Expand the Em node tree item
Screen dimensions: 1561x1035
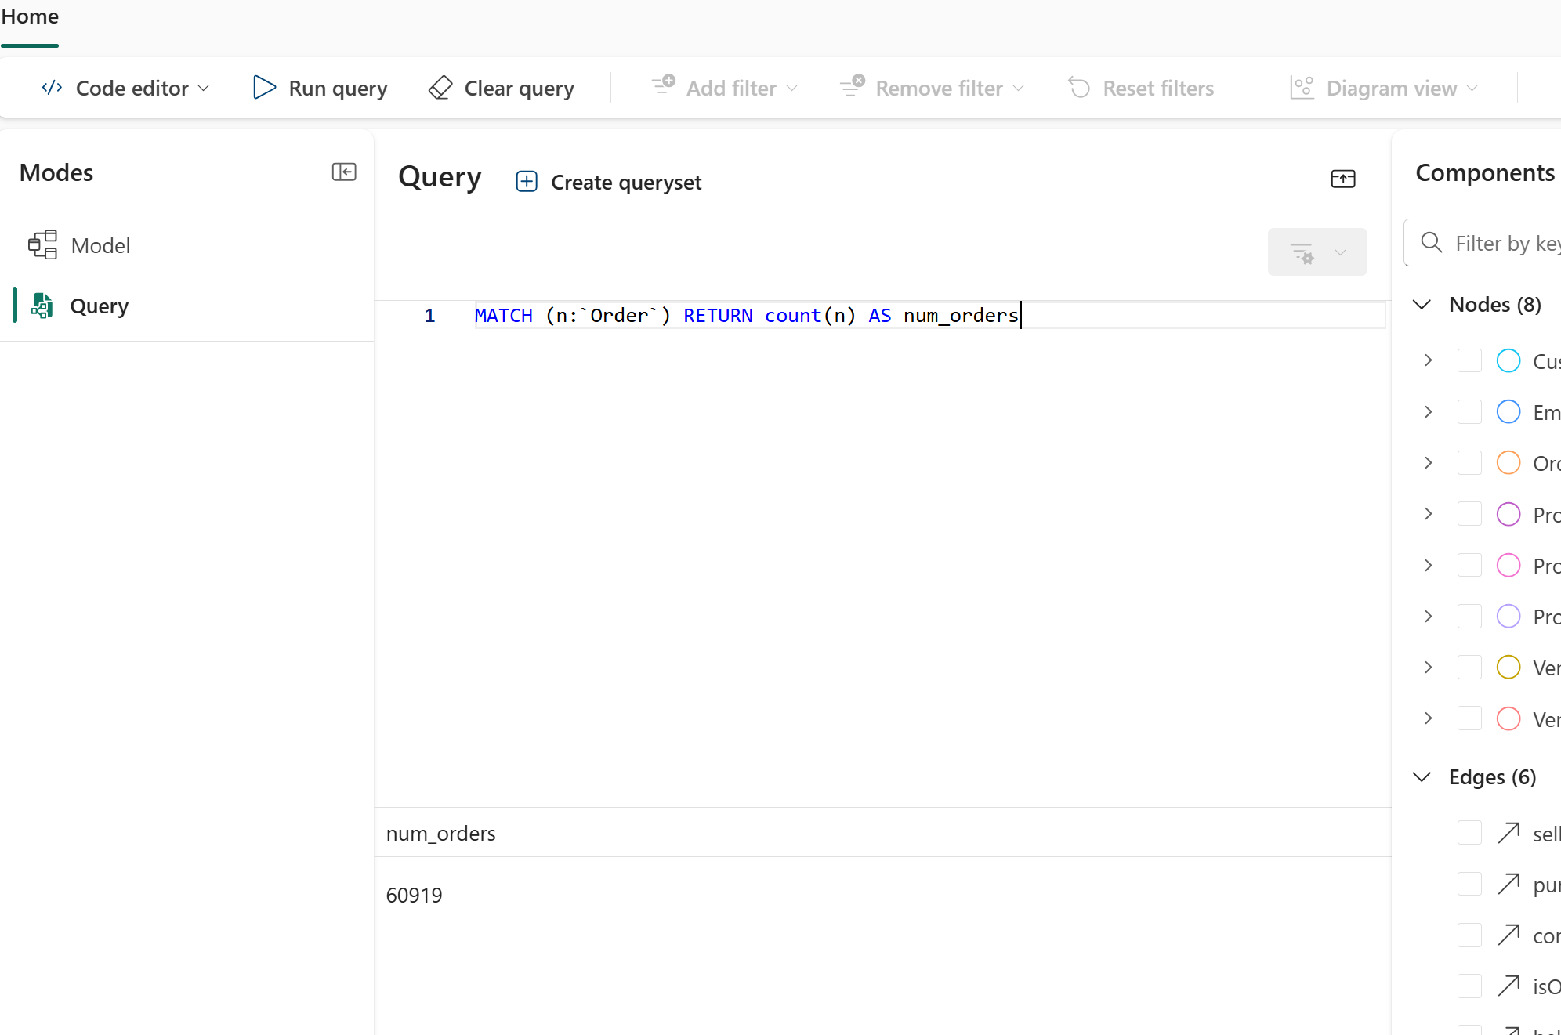(1428, 412)
